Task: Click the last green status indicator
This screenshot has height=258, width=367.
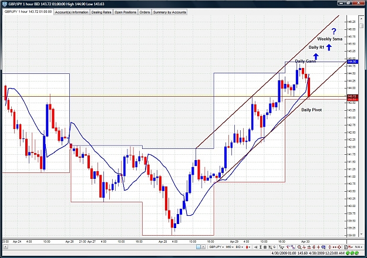Action: click(356, 253)
